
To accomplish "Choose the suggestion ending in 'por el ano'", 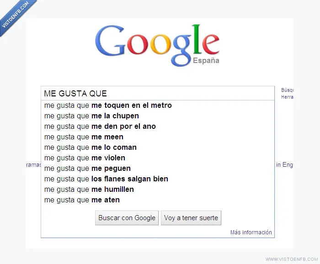I will pyautogui.click(x=100, y=127).
